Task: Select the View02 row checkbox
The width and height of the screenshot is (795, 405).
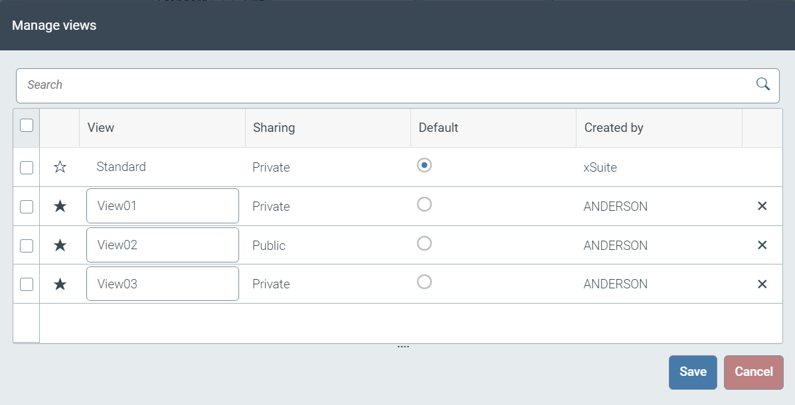Action: [27, 246]
